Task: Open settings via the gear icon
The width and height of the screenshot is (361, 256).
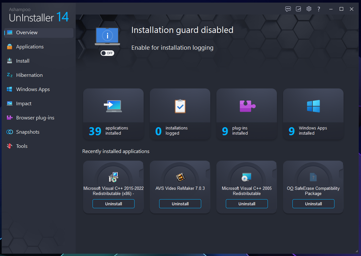Action: (x=309, y=9)
